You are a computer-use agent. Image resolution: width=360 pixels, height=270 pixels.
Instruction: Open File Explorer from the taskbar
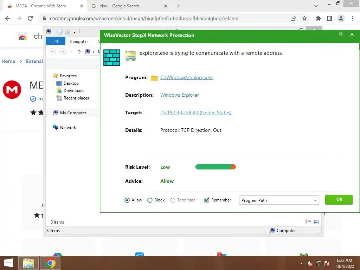pos(28,263)
